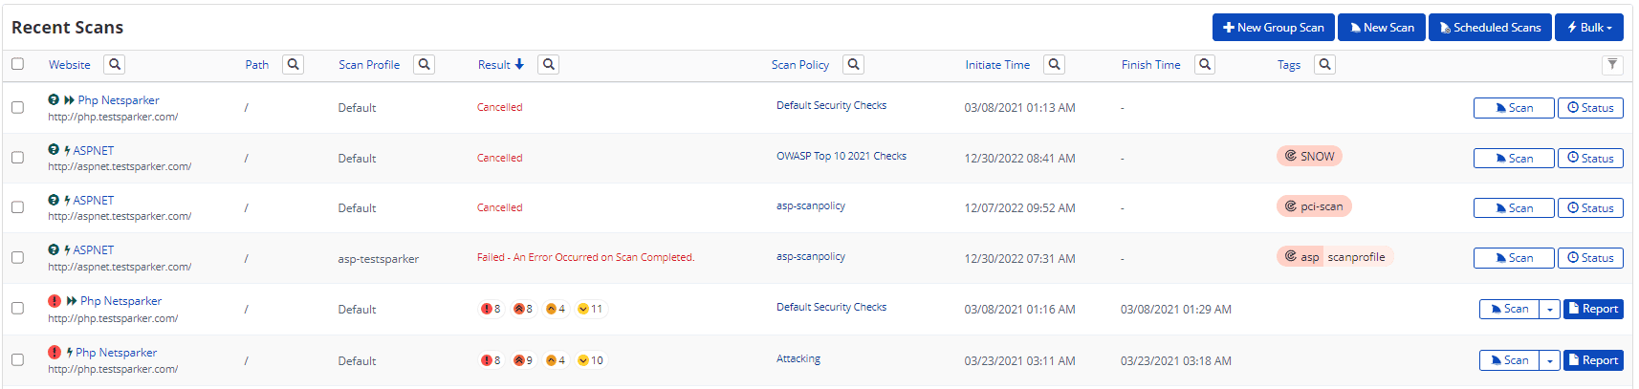Open Scan dropdown arrow for Attacking policy row
This screenshot has width=1639, height=389.
(1550, 361)
